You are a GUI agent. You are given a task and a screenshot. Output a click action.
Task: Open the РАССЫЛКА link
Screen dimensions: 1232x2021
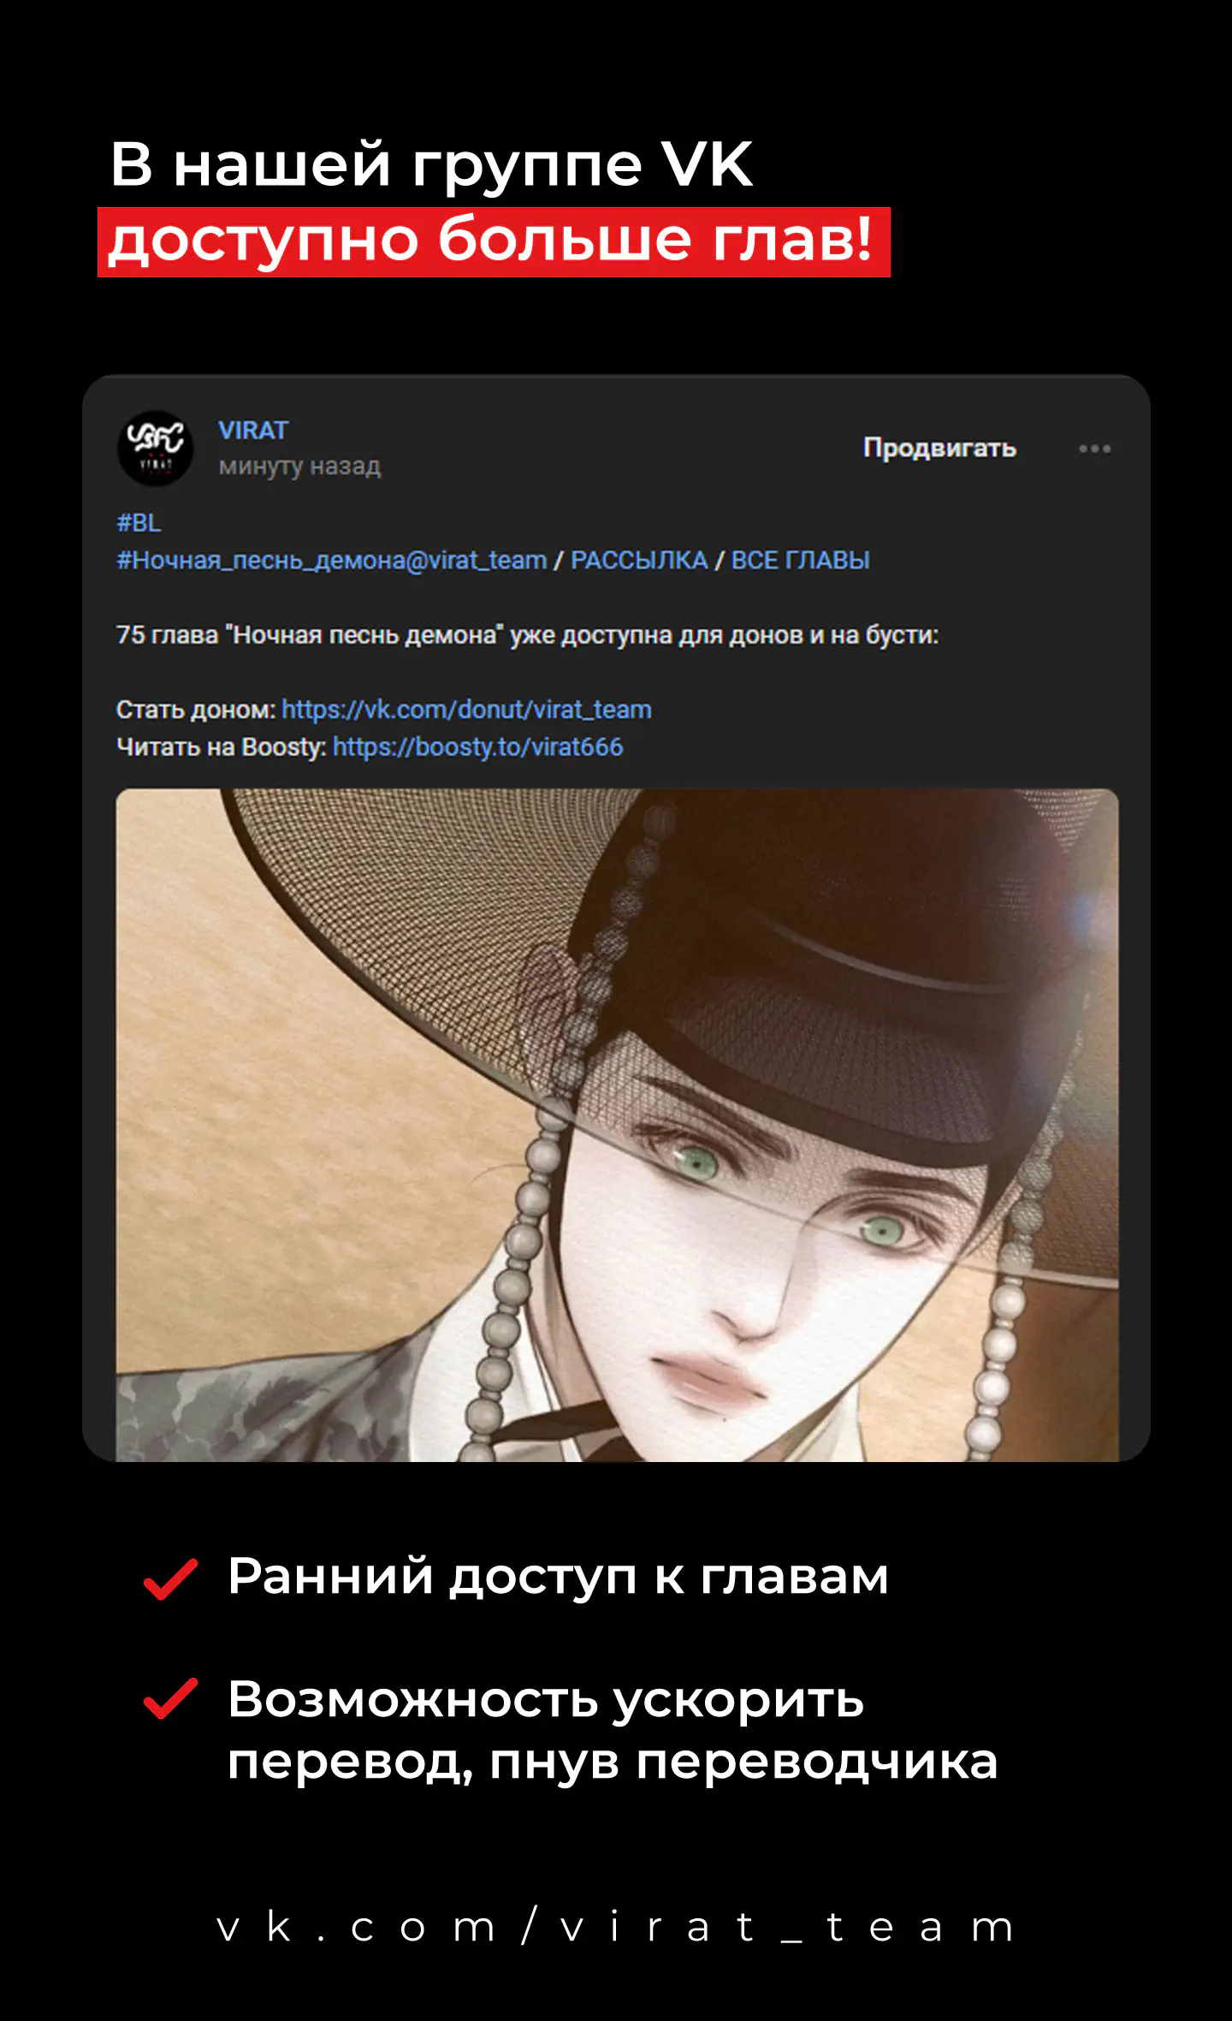click(x=639, y=560)
